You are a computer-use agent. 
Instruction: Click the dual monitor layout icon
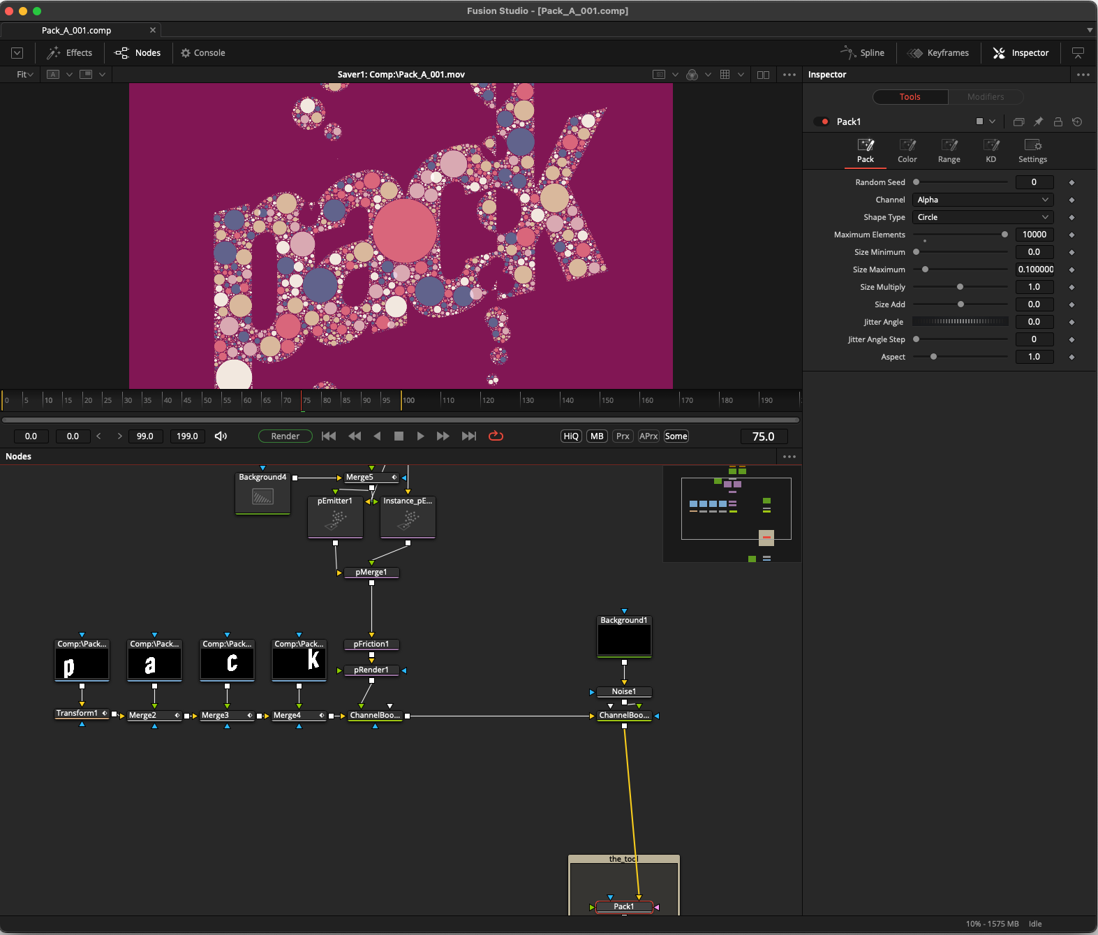tap(1078, 53)
